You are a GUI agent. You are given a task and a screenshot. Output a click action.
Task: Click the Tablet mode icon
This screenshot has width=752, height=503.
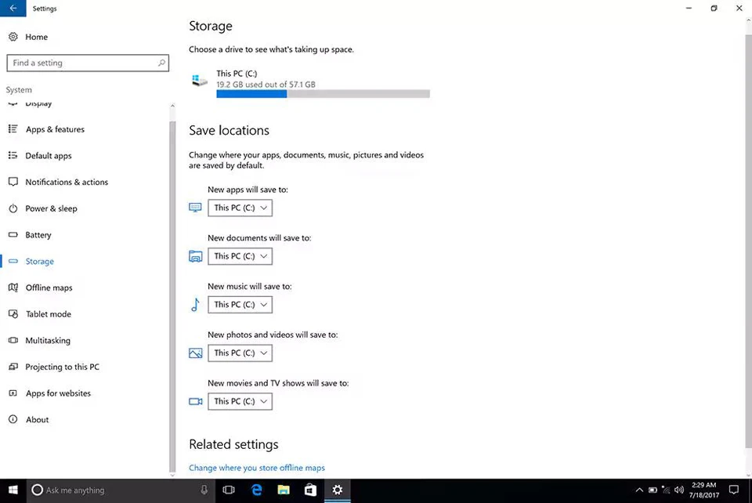13,313
